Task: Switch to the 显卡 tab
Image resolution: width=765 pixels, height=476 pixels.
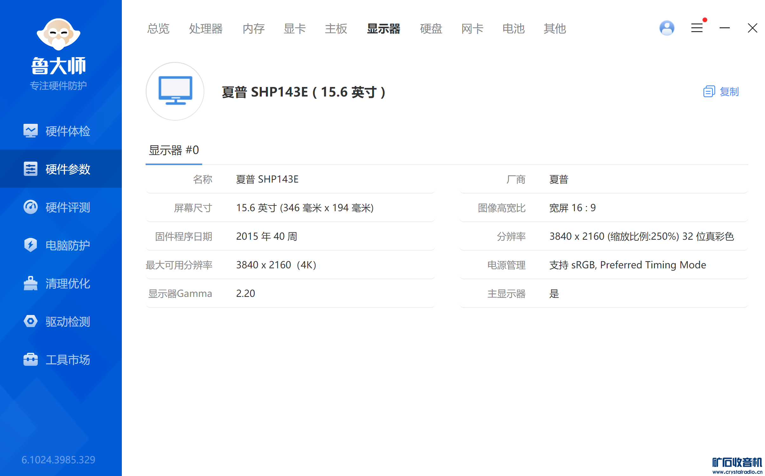Action: point(294,29)
